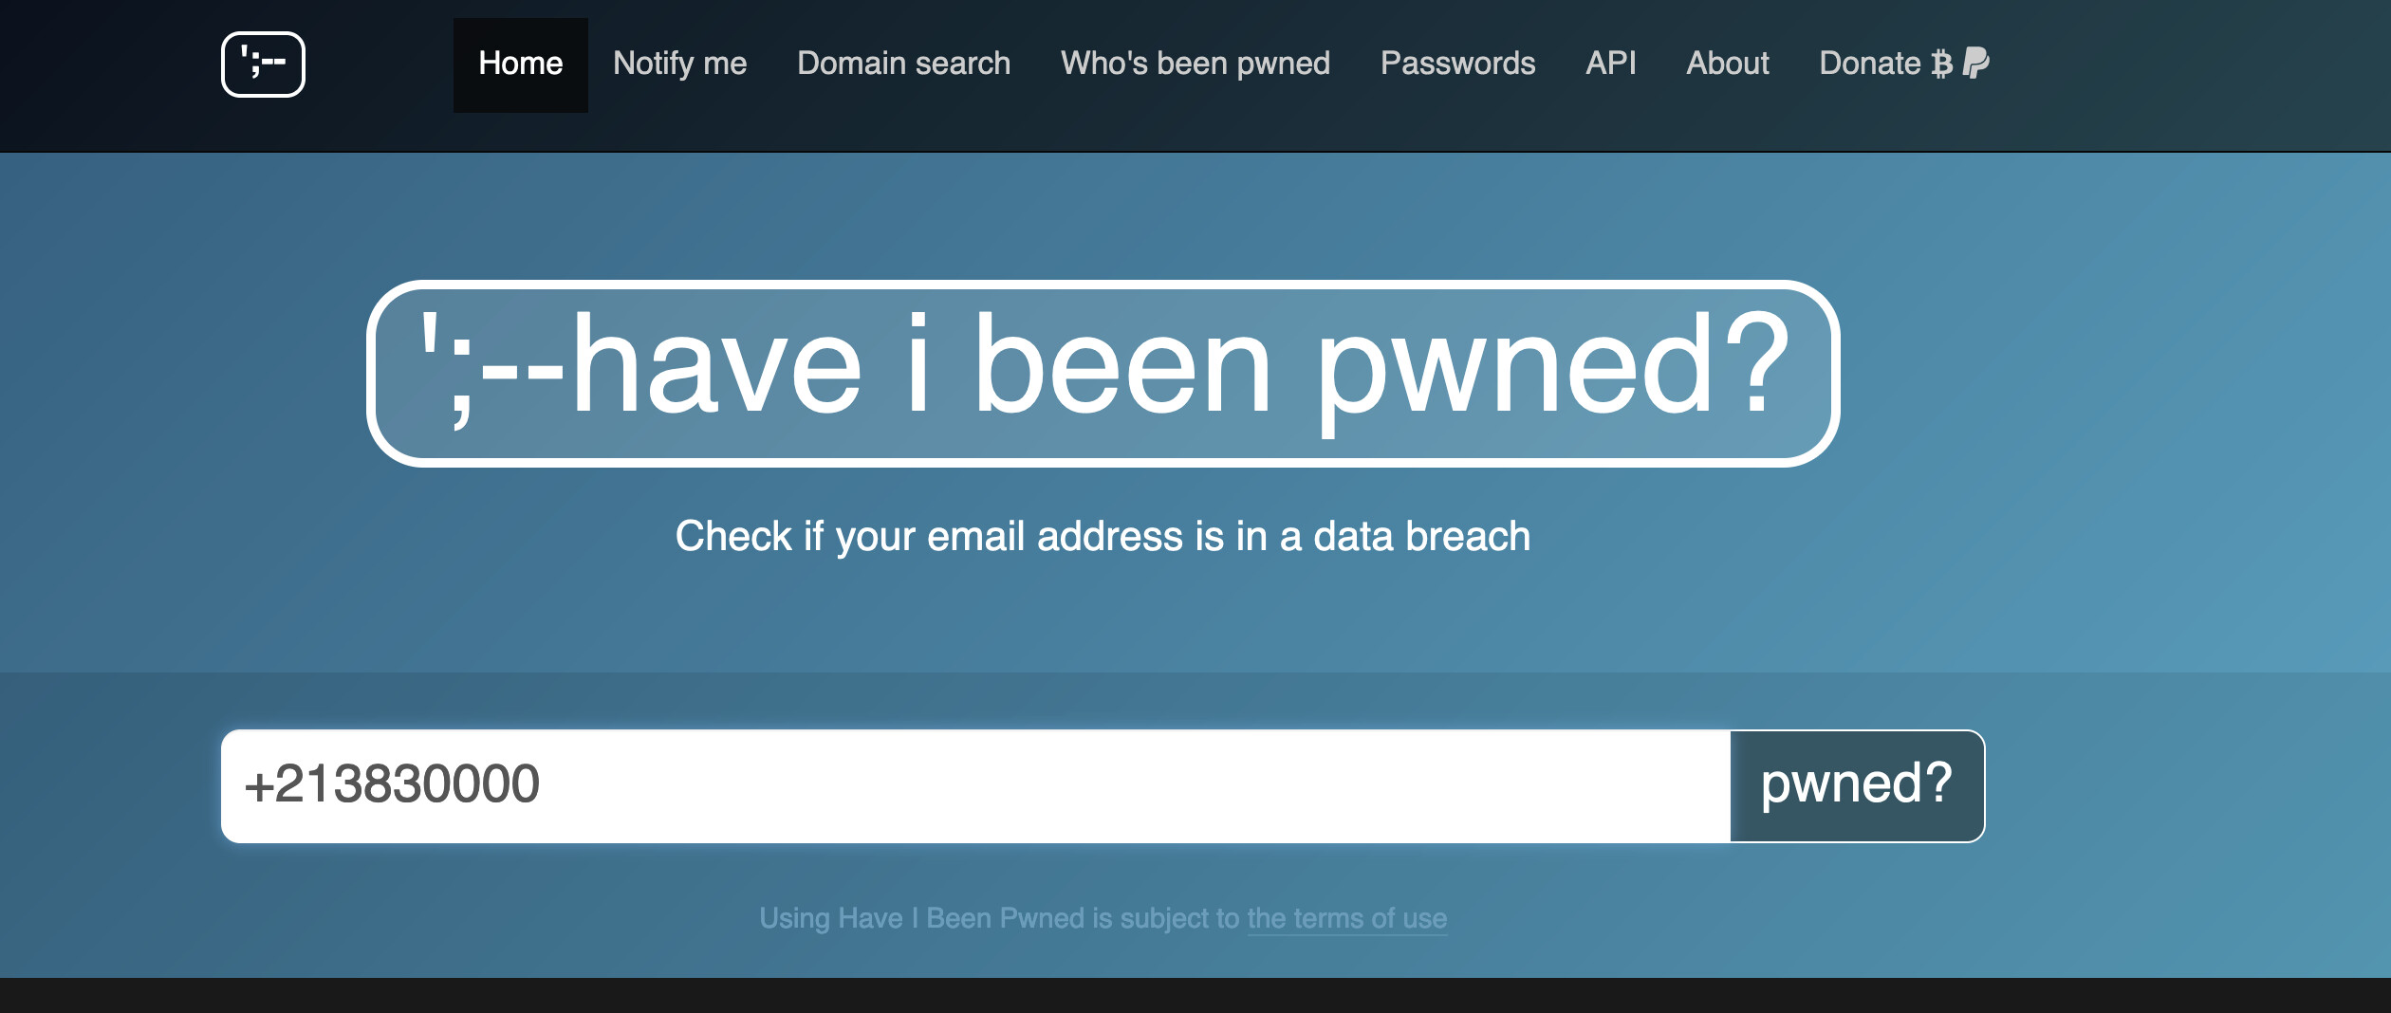Click the ';-- logo icon in navbar
2391x1013 pixels.
[263, 64]
